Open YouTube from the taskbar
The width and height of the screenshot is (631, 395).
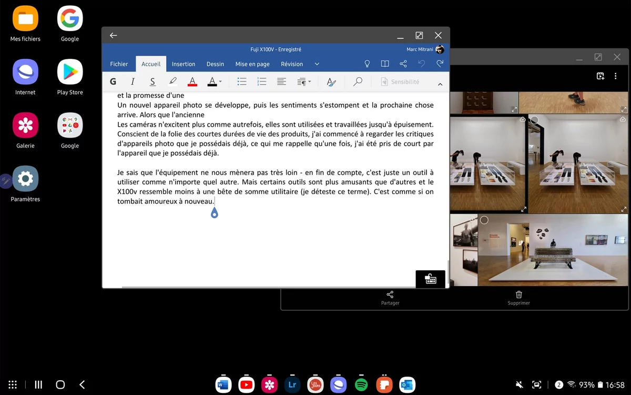coord(246,385)
